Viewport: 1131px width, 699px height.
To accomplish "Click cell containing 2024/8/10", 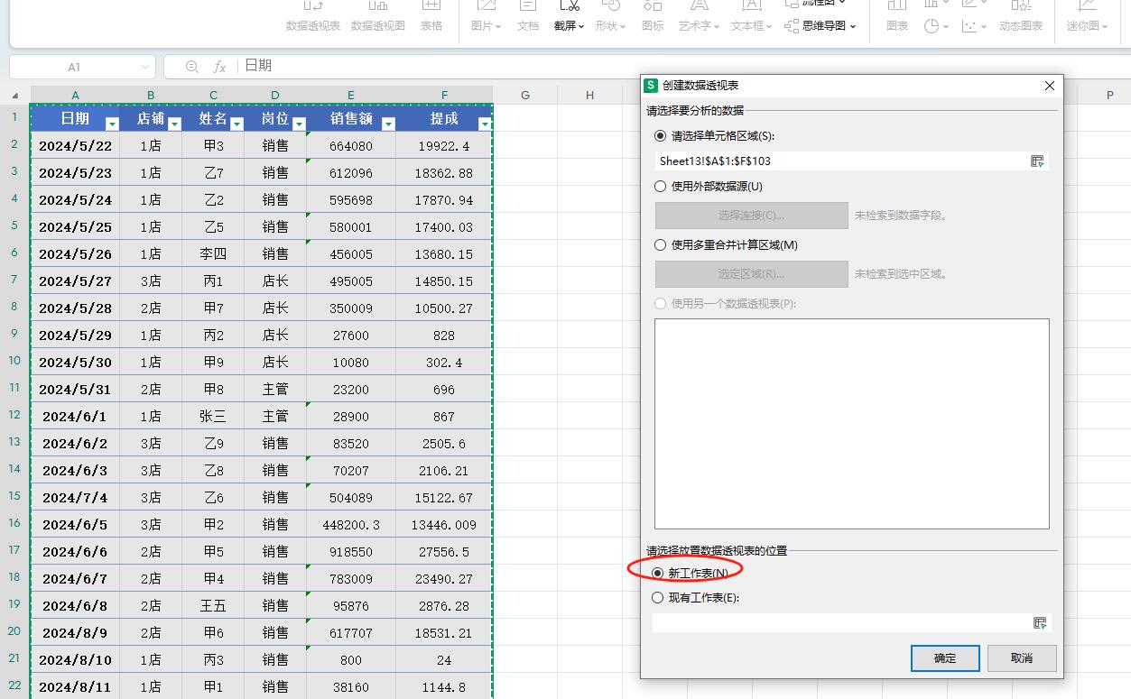I will (75, 660).
